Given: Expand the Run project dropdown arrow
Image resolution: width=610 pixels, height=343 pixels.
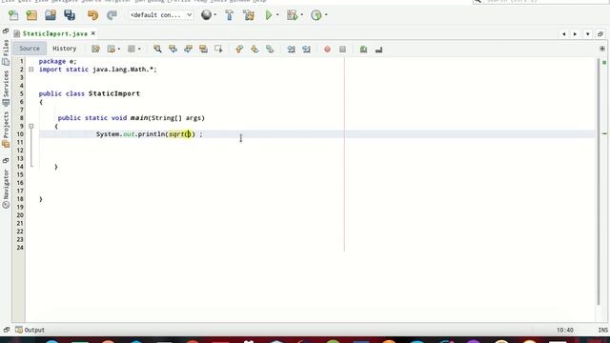Looking at the screenshot, I should pyautogui.click(x=277, y=15).
